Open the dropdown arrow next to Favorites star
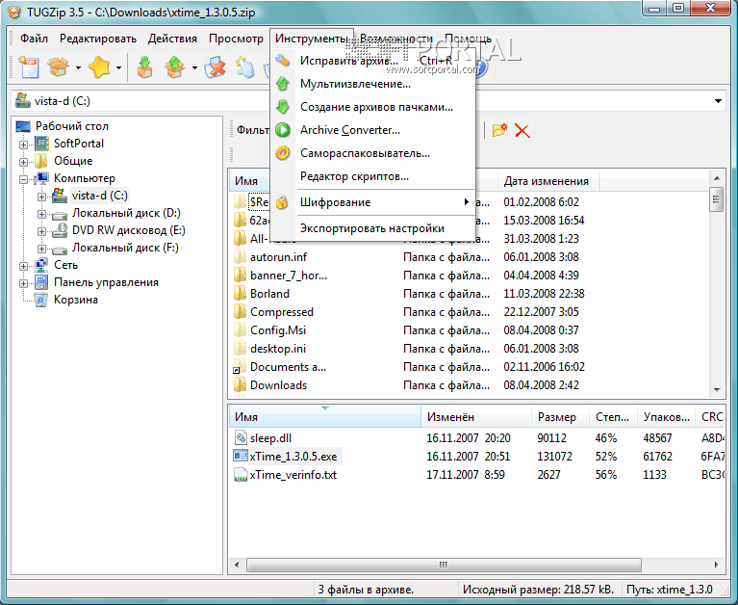Image resolution: width=738 pixels, height=605 pixels. (118, 68)
